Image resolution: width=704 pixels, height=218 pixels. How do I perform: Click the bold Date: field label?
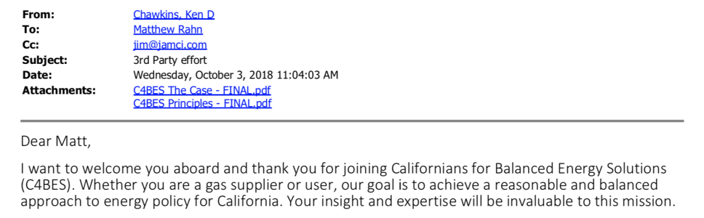click(x=37, y=75)
